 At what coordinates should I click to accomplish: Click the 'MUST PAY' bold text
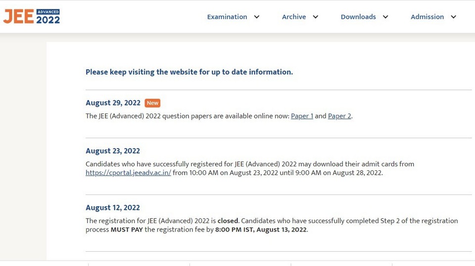point(127,230)
